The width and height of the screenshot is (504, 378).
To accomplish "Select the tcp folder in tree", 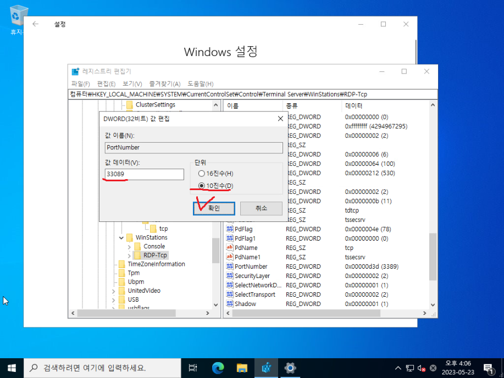I will (163, 229).
